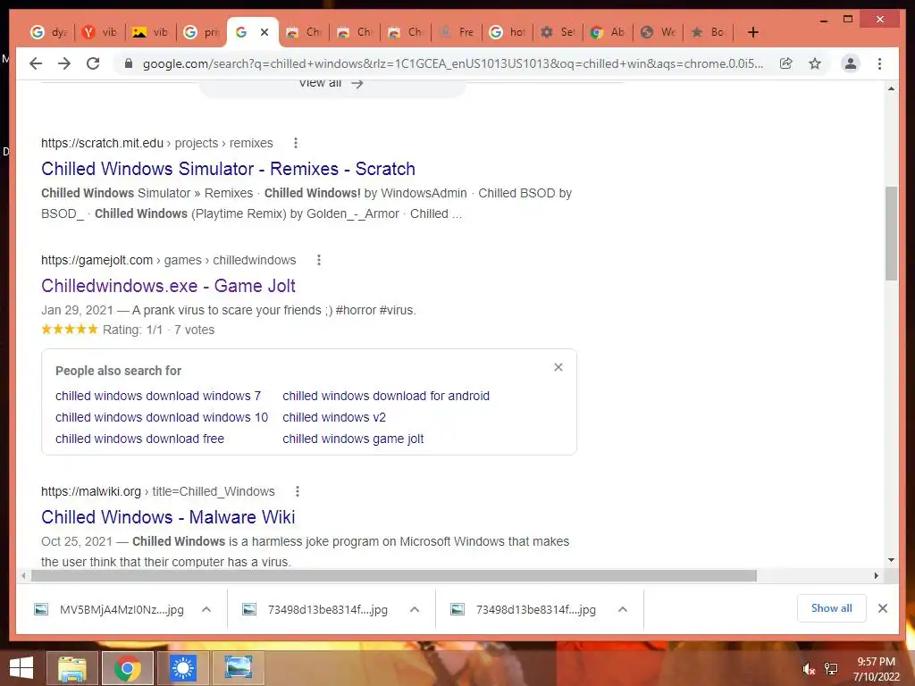This screenshot has width=915, height=686.
Task: Bookmark this page with star icon
Action: tap(815, 63)
